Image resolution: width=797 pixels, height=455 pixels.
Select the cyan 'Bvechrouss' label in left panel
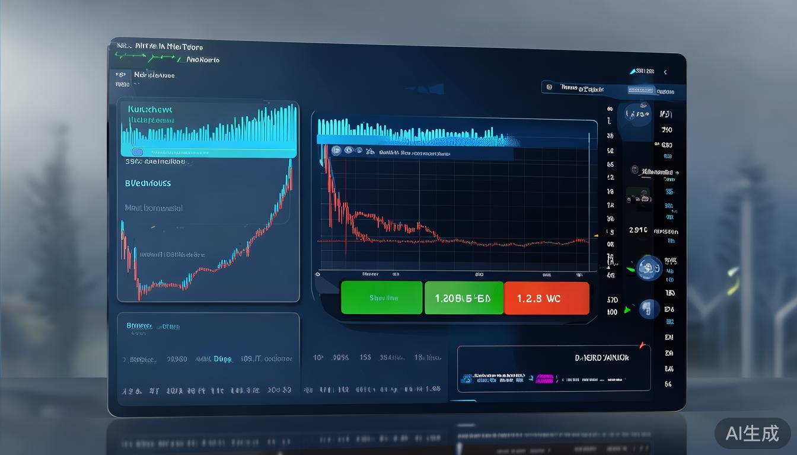pyautogui.click(x=148, y=183)
